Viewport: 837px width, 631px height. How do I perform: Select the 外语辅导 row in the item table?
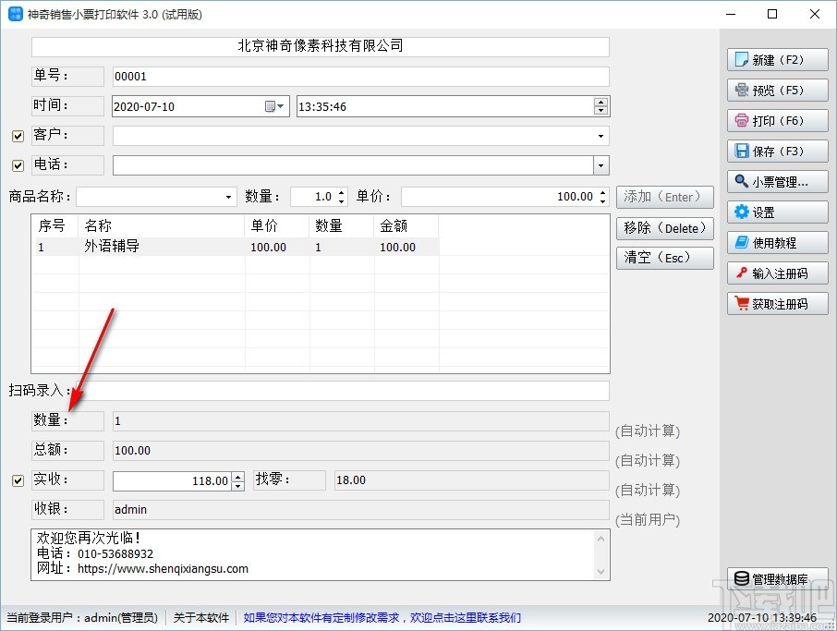236,247
